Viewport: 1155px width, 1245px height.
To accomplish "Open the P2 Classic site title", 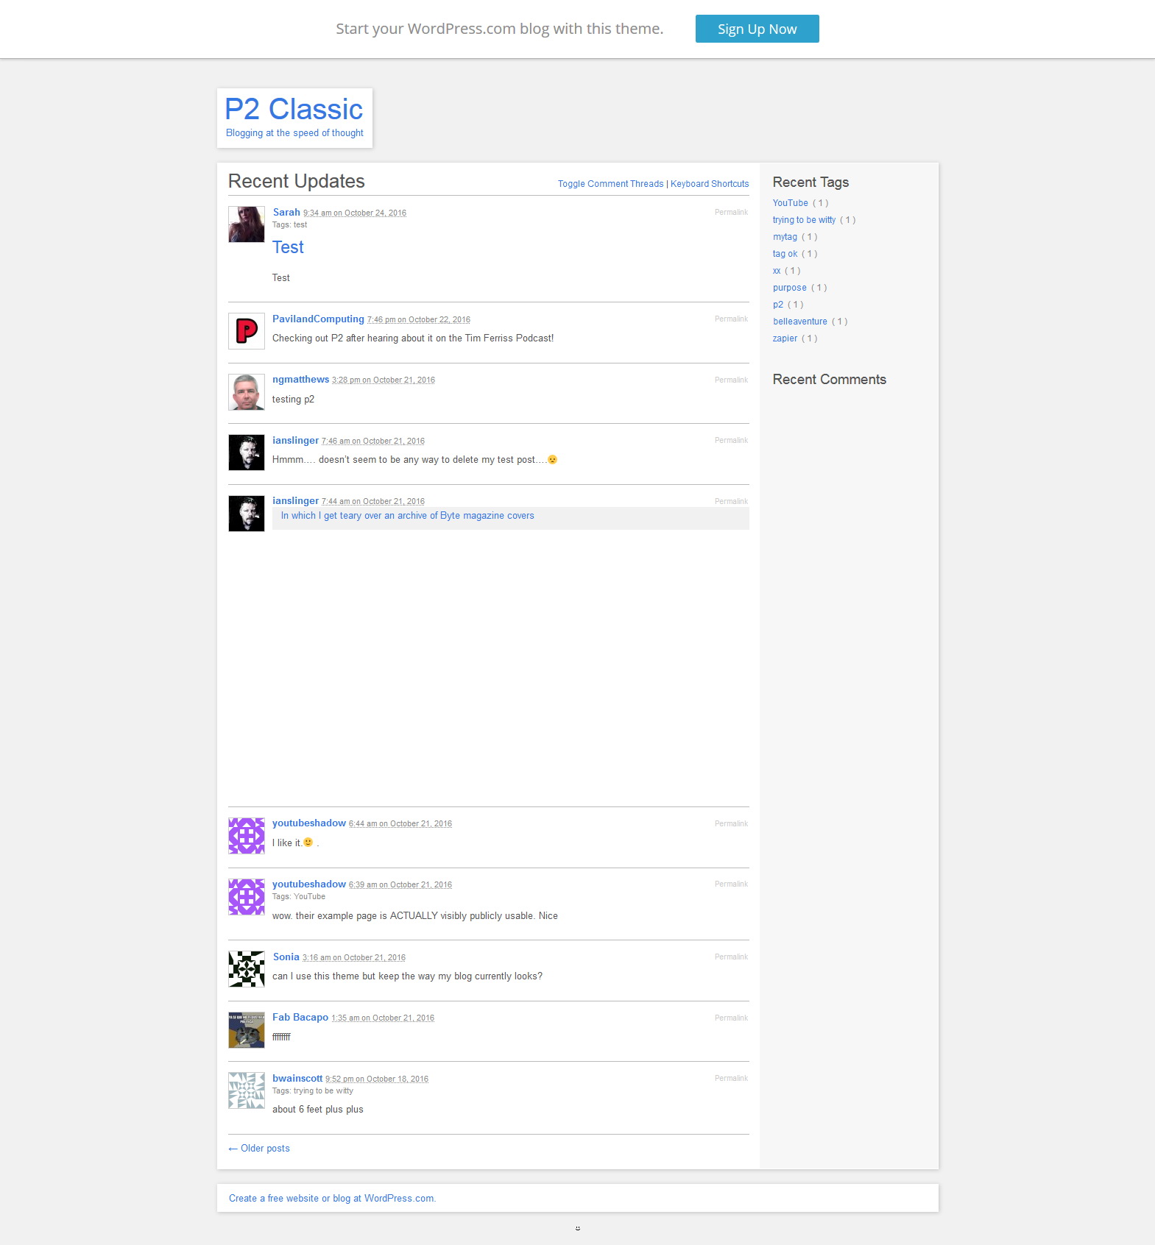I will (x=294, y=109).
